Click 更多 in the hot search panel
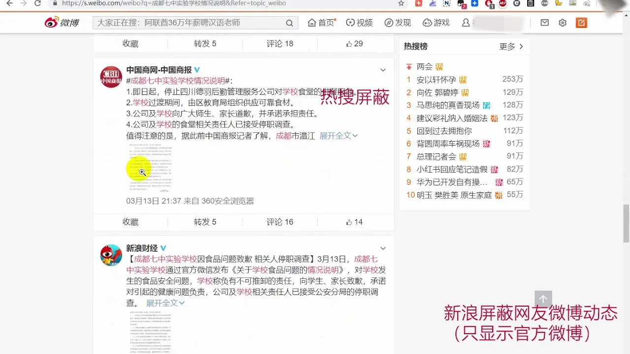 pos(511,47)
